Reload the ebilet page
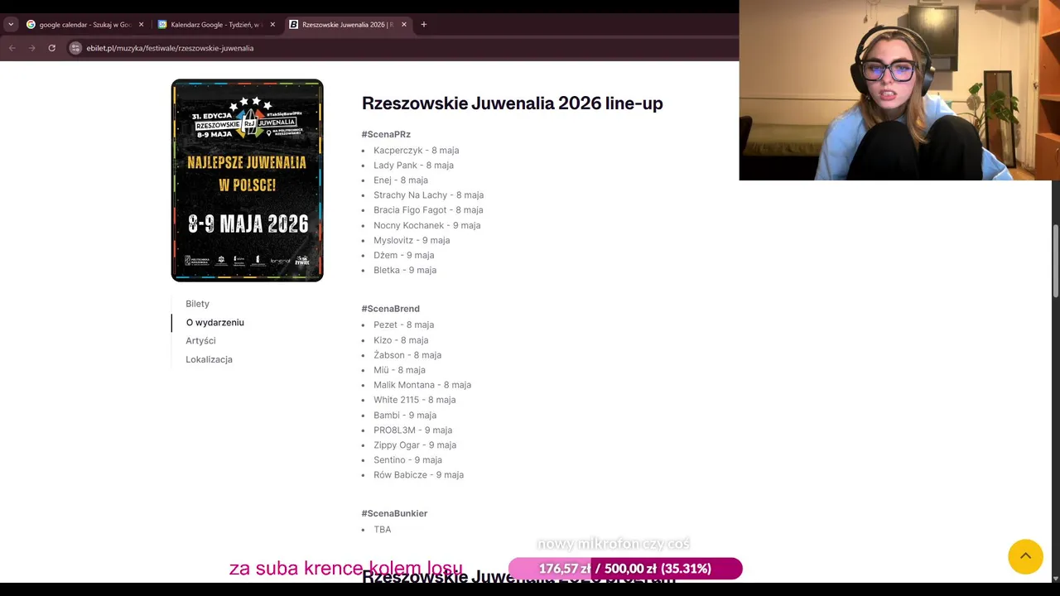This screenshot has width=1060, height=596. click(51, 48)
